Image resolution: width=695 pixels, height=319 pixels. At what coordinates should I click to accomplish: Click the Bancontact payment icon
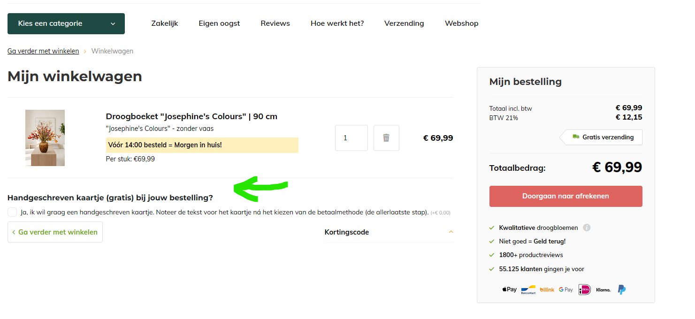[528, 289]
